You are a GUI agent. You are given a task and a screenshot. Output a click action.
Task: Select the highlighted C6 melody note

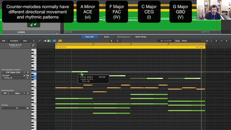point(80,72)
